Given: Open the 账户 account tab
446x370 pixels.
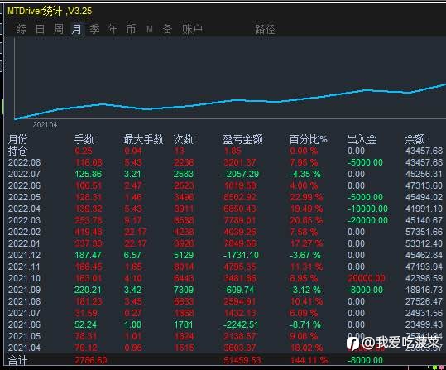Looking at the screenshot, I should pos(192,29).
